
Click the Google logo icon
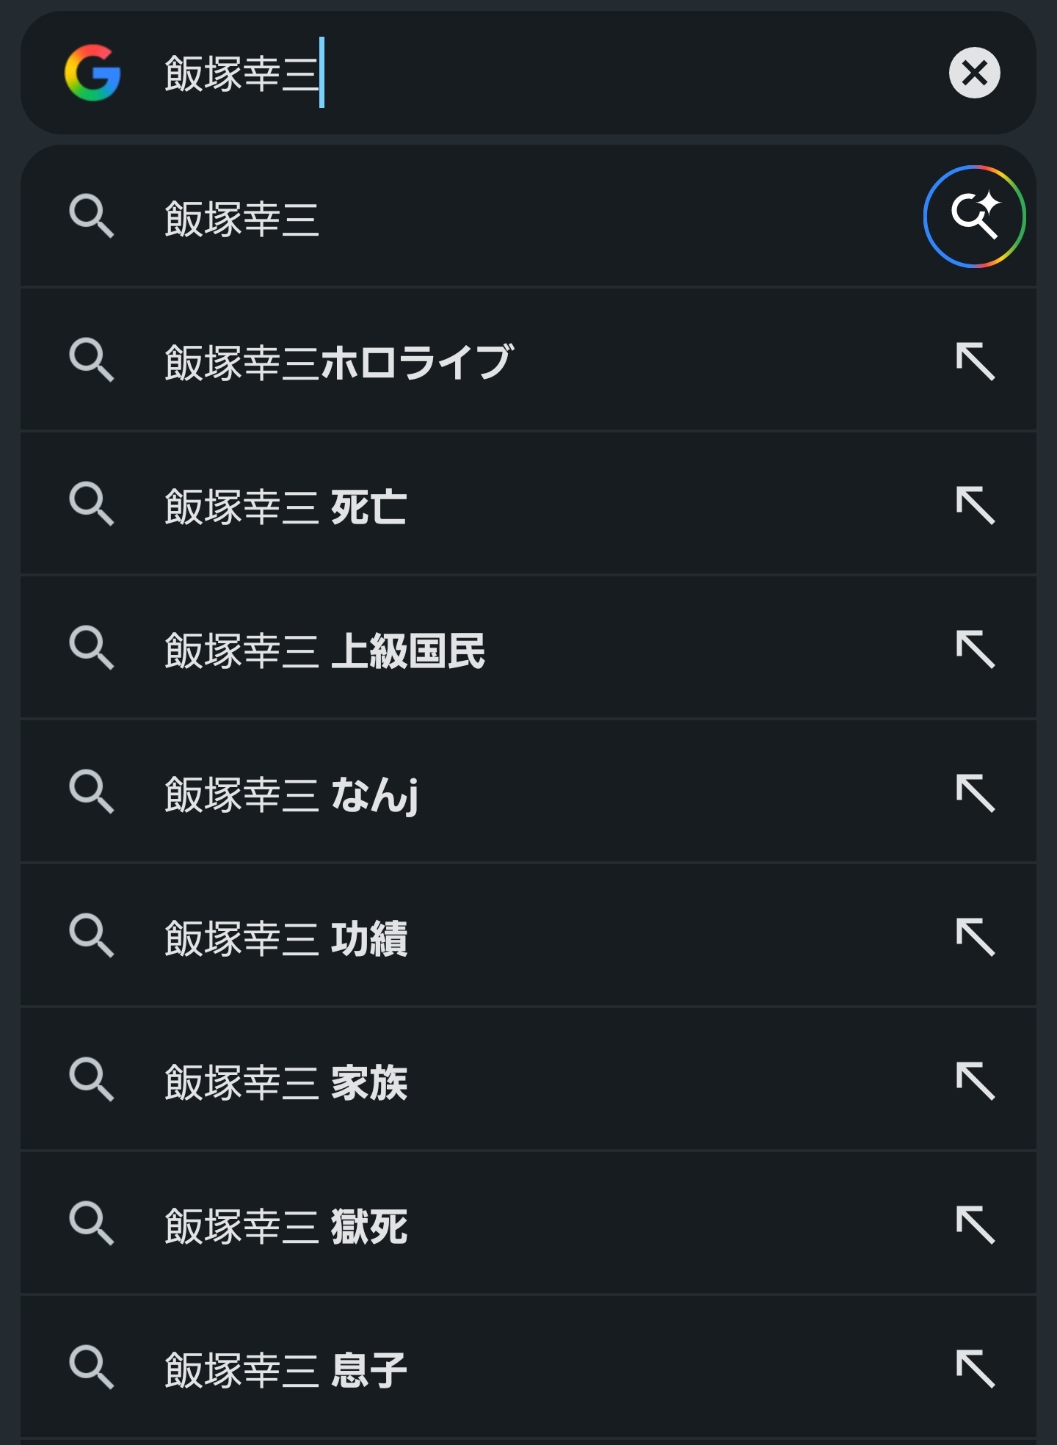click(x=92, y=73)
